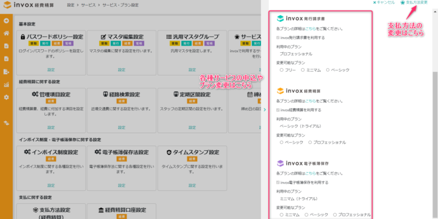The width and height of the screenshot is (438, 219).
Task: Open the こちら plan details link for 電子帳簿保存
Action: click(x=311, y=173)
